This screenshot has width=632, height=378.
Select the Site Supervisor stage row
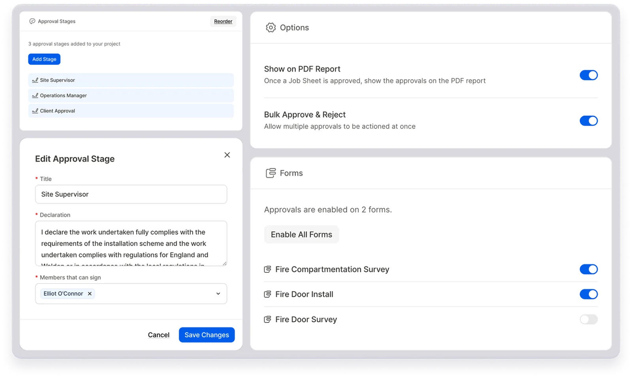point(131,80)
